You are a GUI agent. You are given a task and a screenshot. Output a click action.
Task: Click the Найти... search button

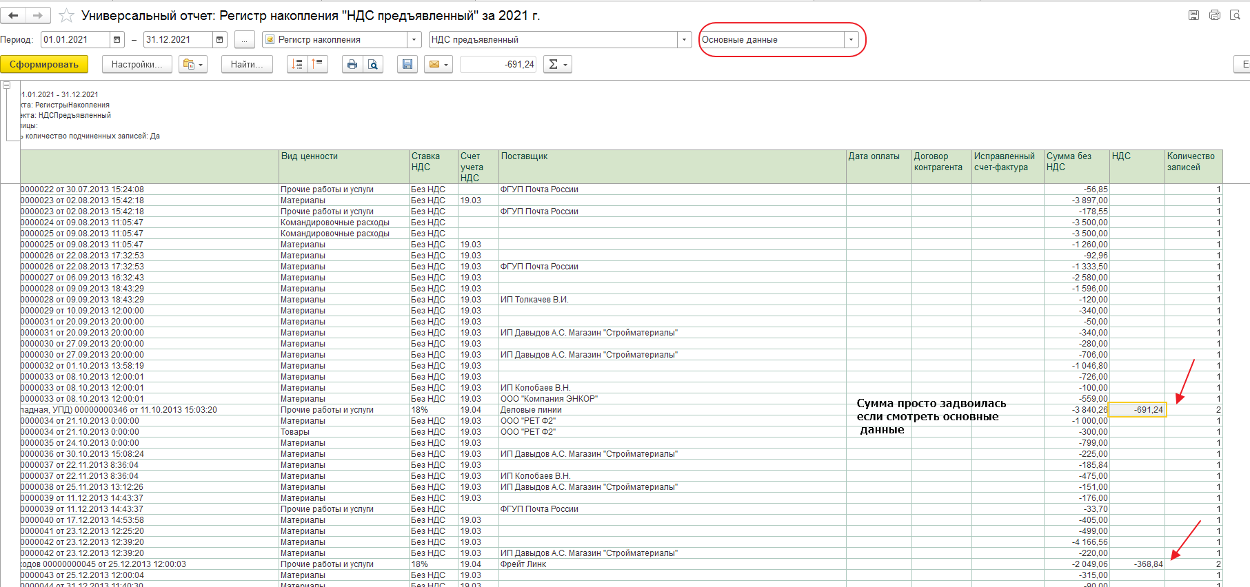247,65
